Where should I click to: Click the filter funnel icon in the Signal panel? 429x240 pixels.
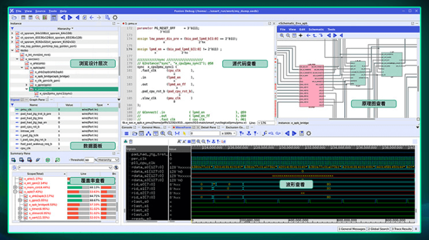point(12,105)
